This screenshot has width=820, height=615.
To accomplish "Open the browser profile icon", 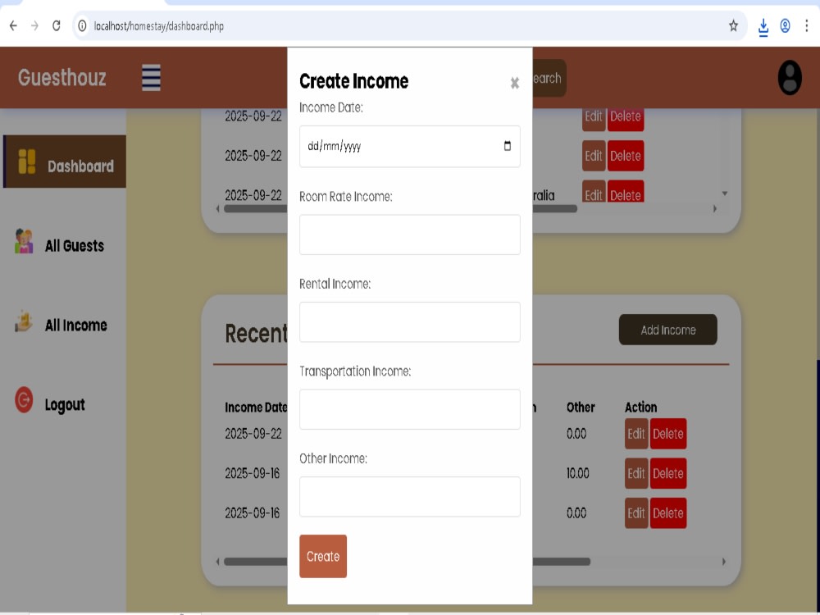I will click(785, 25).
